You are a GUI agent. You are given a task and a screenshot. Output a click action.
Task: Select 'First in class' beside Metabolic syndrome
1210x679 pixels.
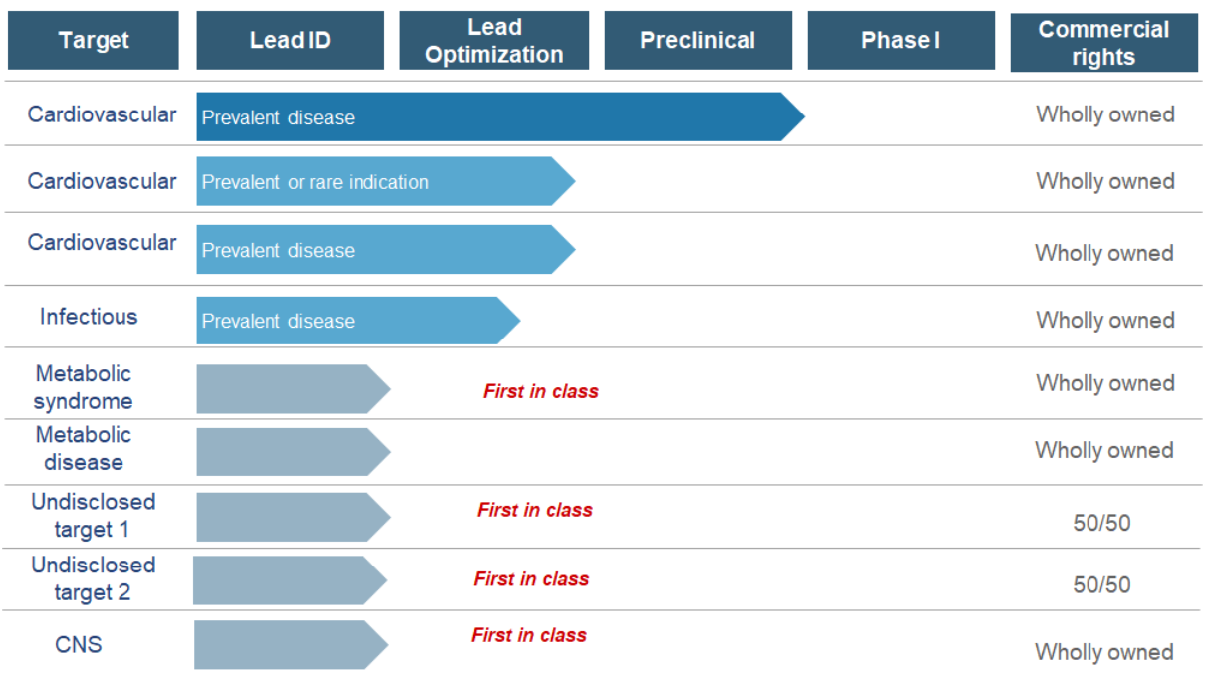(541, 391)
